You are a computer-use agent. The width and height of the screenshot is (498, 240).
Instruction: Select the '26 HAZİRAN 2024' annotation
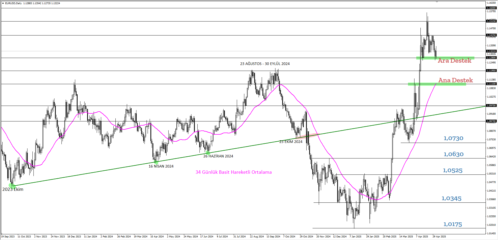[x=218, y=156]
